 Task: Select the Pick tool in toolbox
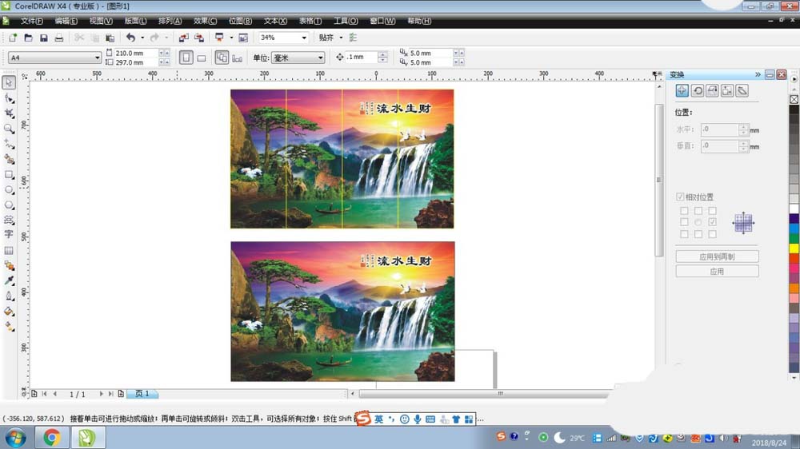click(x=9, y=82)
